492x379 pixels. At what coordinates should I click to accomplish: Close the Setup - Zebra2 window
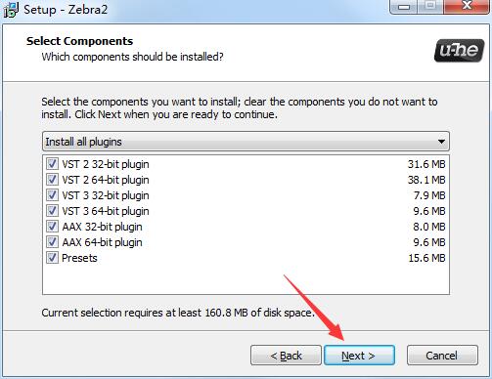(x=467, y=6)
